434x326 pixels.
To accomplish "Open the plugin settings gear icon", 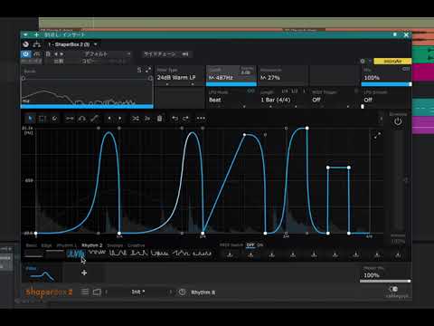I will pos(363,61).
